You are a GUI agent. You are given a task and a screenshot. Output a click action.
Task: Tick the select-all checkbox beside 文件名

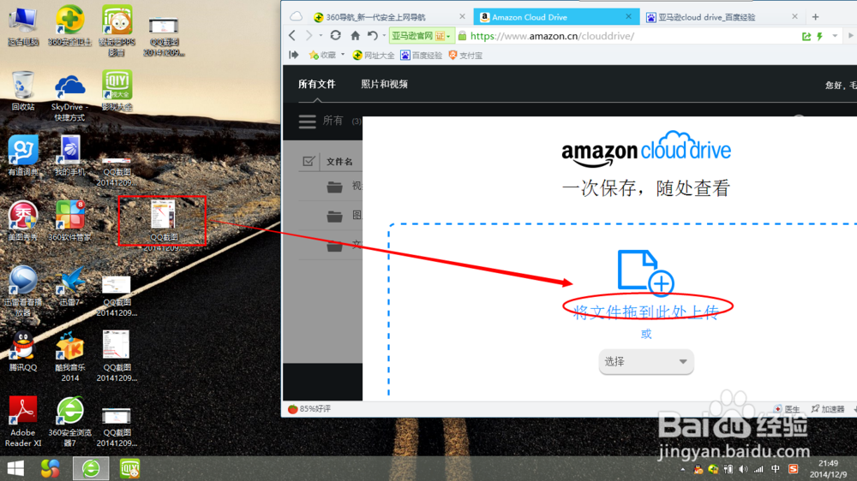click(309, 161)
